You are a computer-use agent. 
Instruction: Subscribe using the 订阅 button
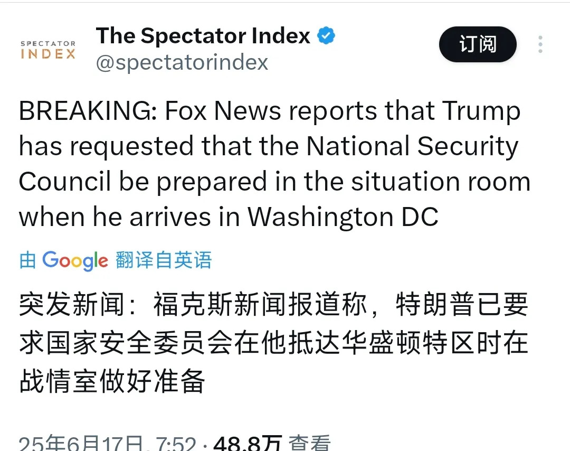click(x=478, y=44)
